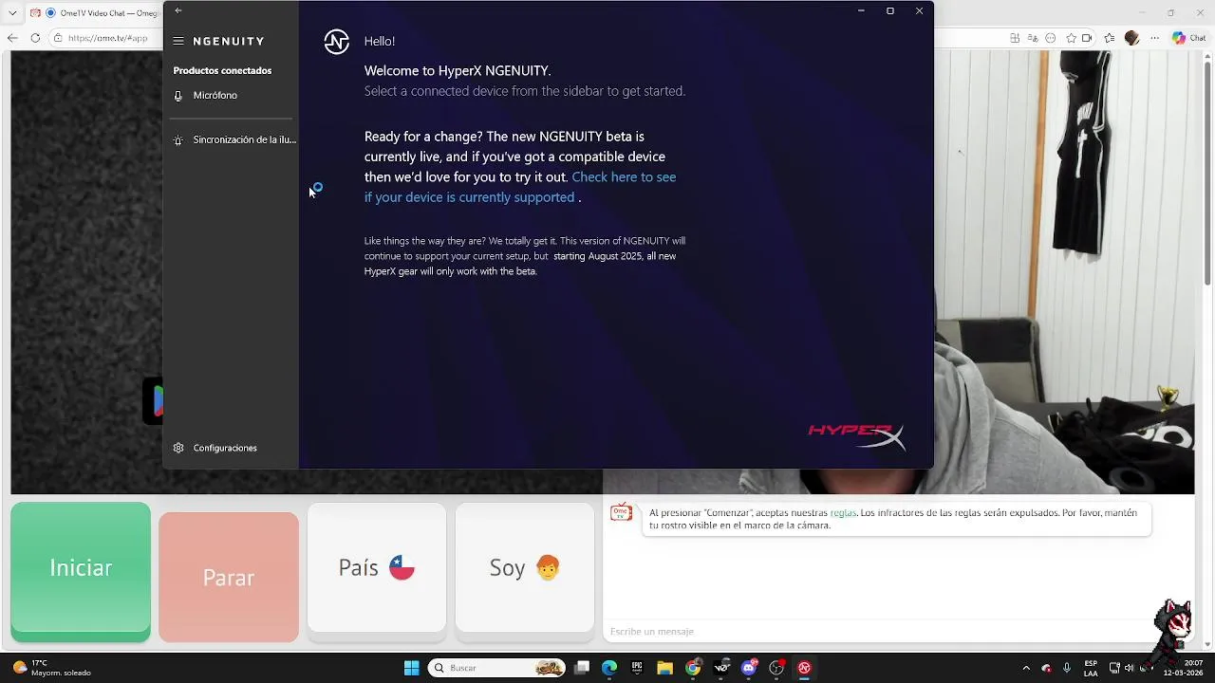Click the browser back arrow
Image resolution: width=1215 pixels, height=683 pixels.
tap(12, 38)
